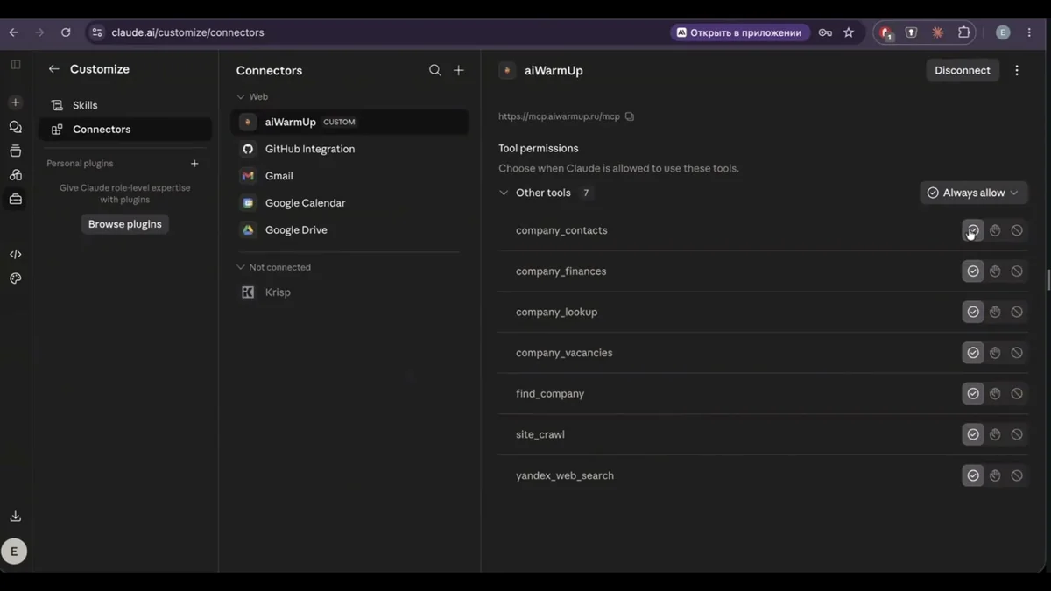Block the company_contacts tool
Image resolution: width=1051 pixels, height=591 pixels.
point(1017,230)
